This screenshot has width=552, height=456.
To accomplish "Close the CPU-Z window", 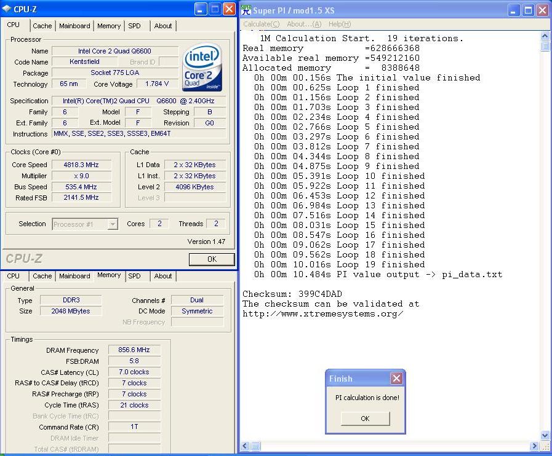I will pos(229,9).
